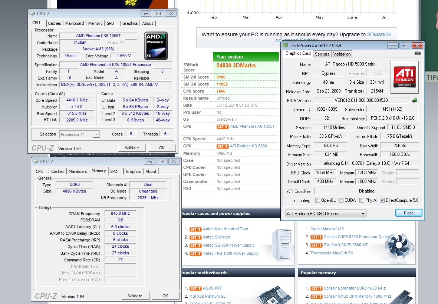Screen dimensions: 438x304
Task: Enable the PhysX checkbox in GPU-Z
Action: click(362, 200)
